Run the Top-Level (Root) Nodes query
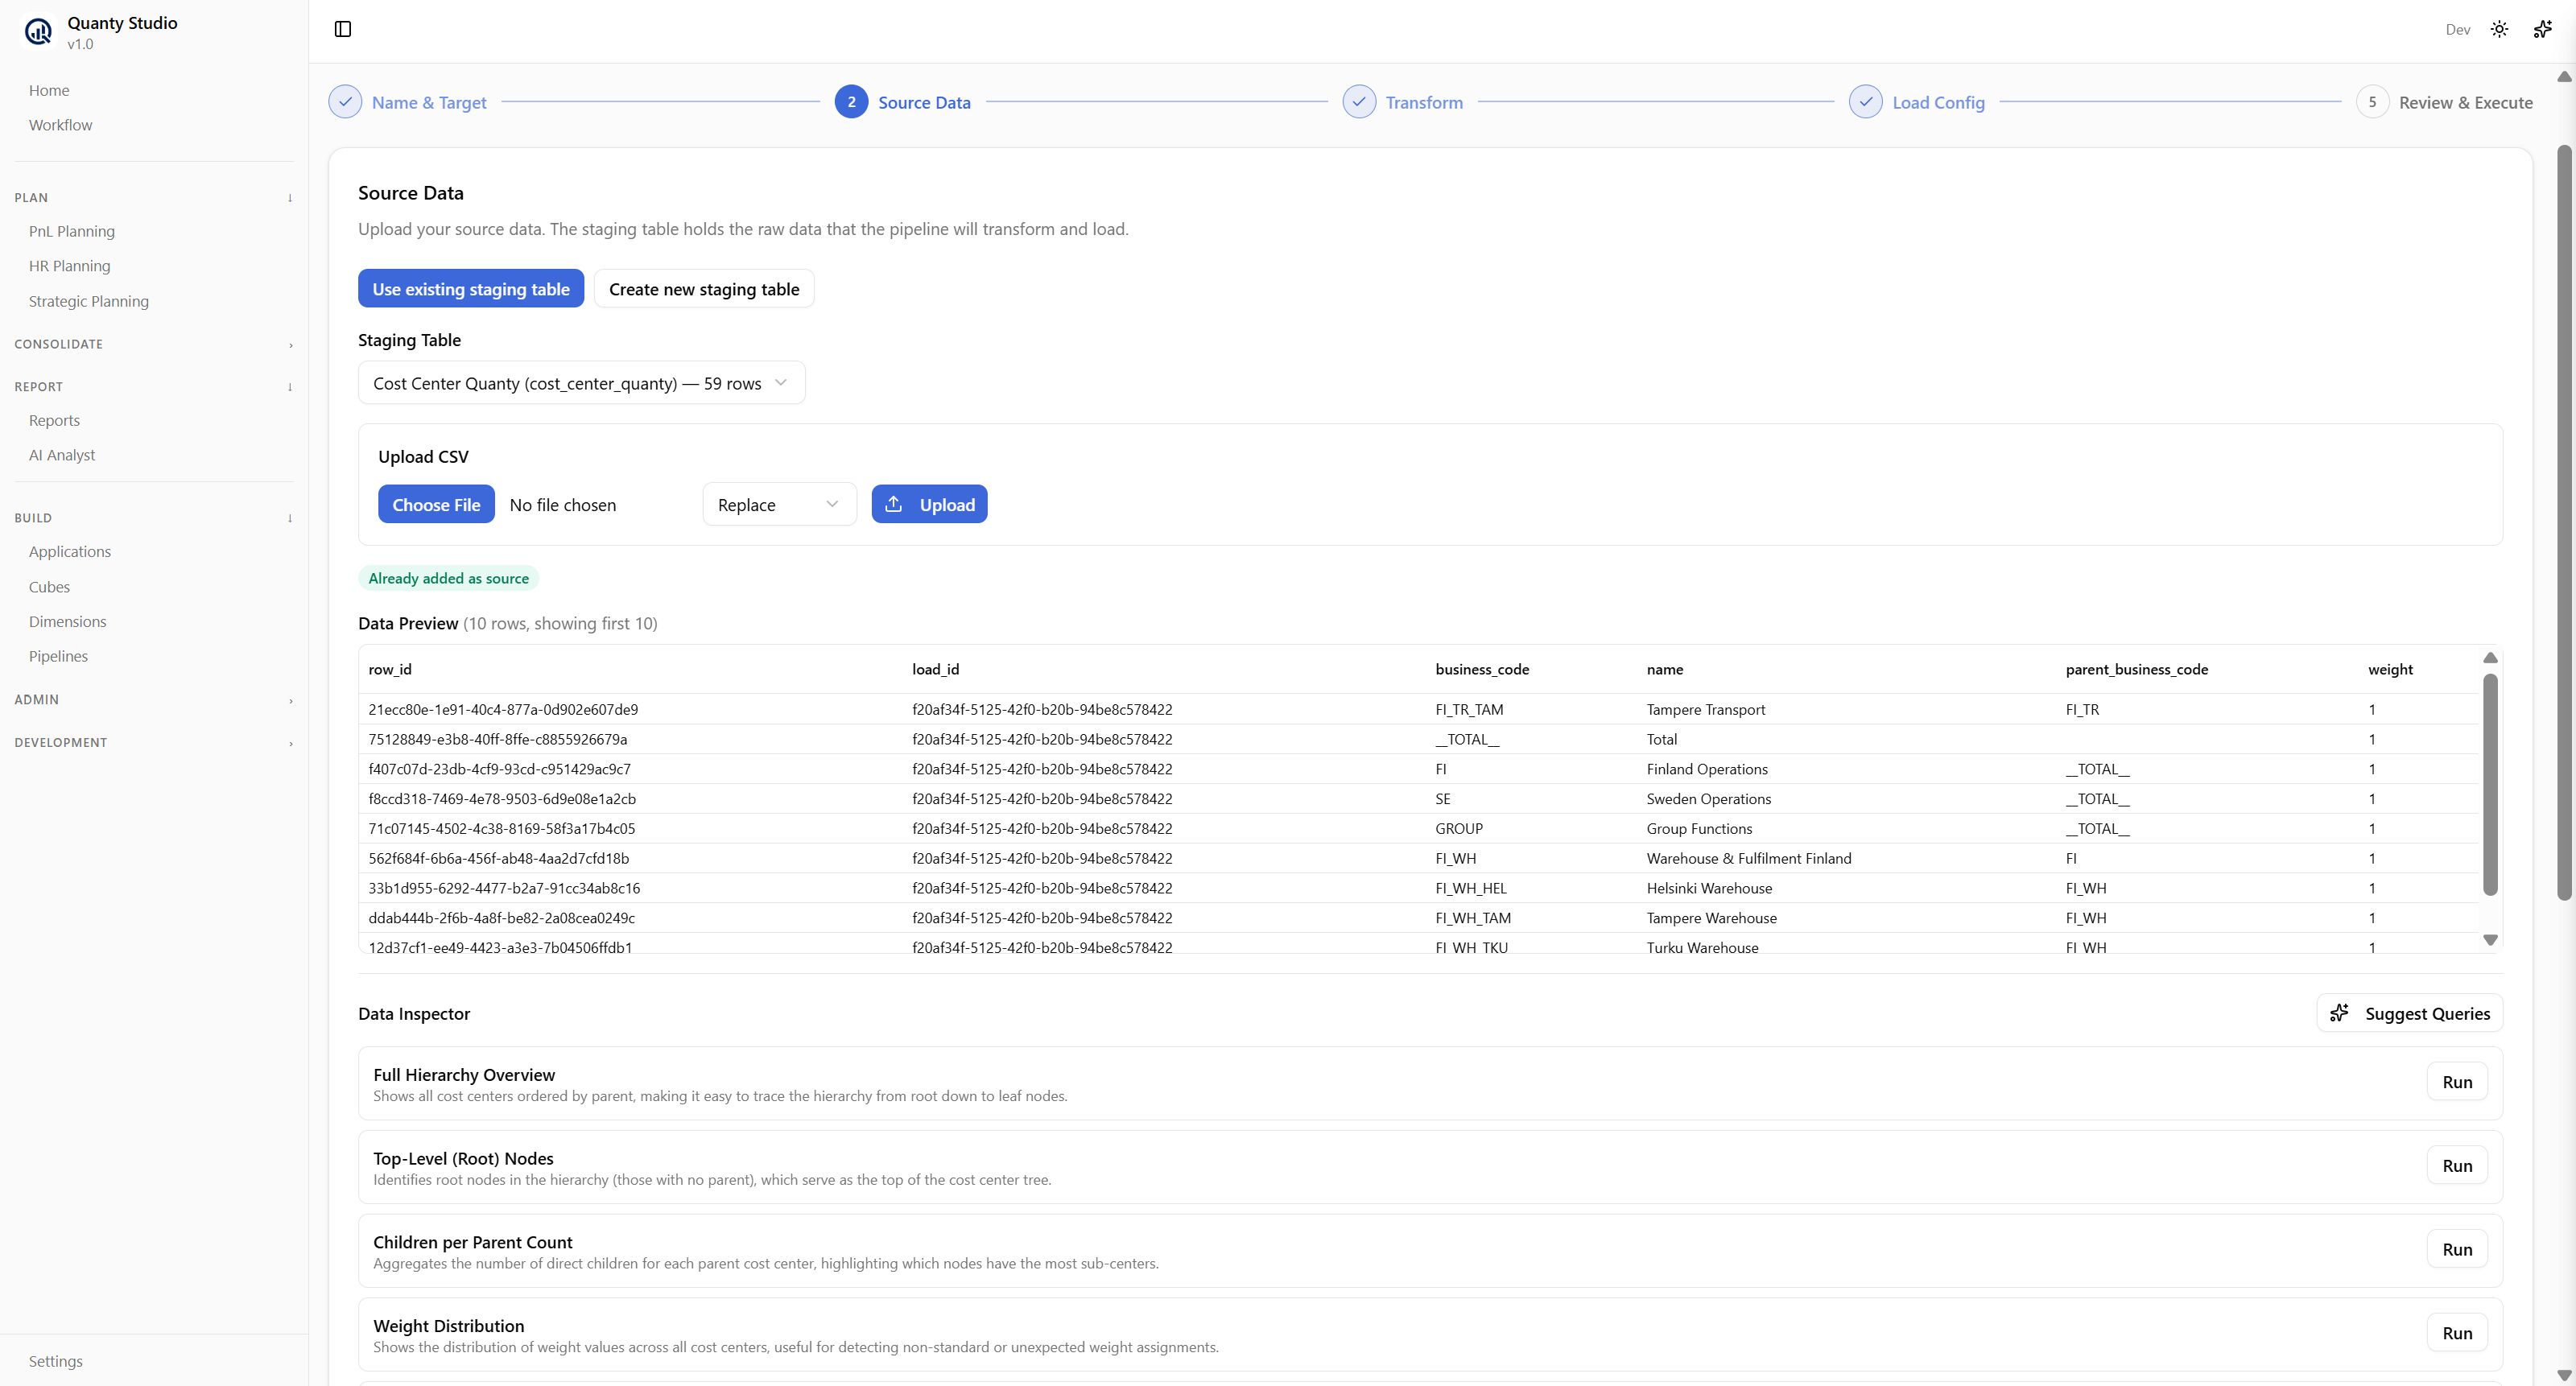This screenshot has width=2576, height=1386. [x=2457, y=1166]
